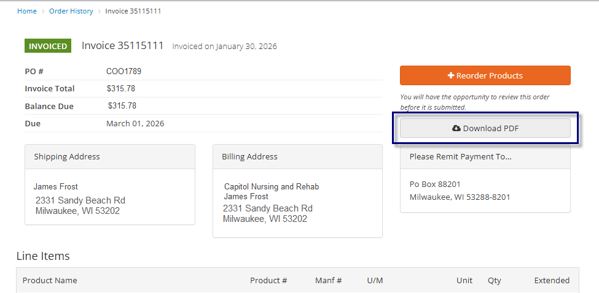Click the Home breadcrumb link
This screenshot has width=599, height=293.
pyautogui.click(x=27, y=11)
